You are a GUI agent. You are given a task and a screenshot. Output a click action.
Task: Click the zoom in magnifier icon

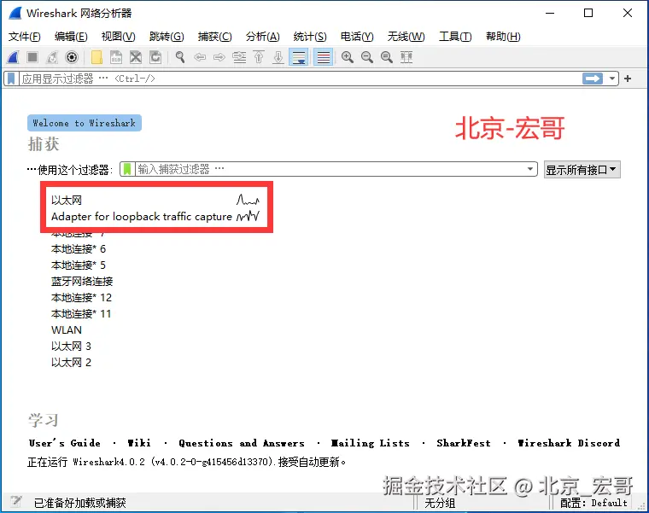click(x=348, y=57)
